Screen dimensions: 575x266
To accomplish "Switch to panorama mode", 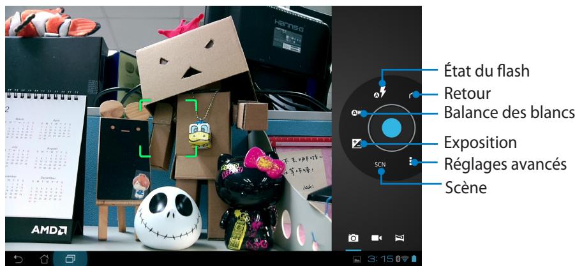I will coord(400,238).
